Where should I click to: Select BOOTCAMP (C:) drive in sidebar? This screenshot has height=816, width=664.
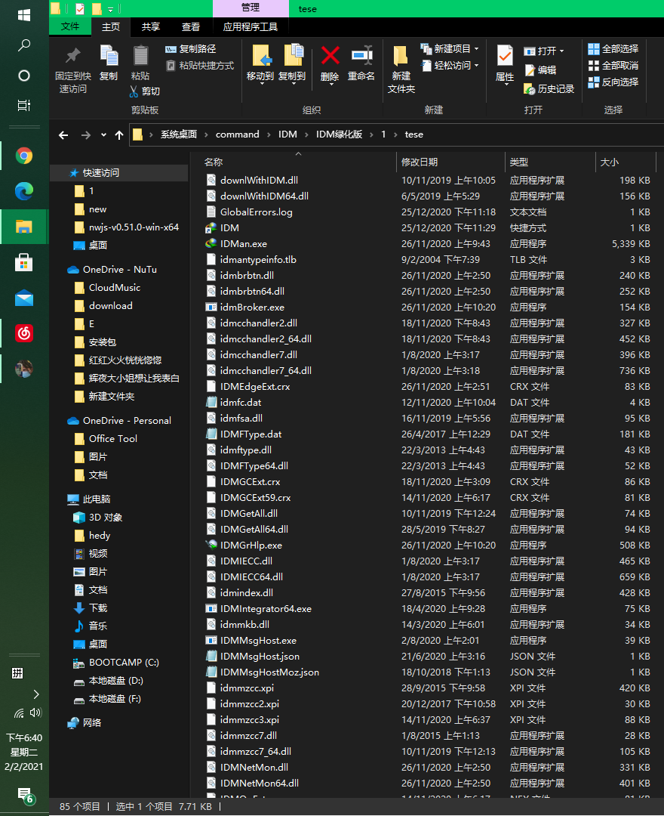click(124, 663)
